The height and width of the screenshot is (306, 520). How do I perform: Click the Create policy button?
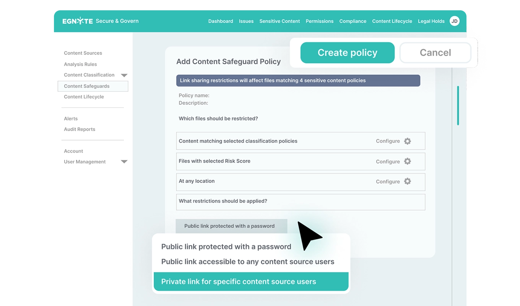pos(347,52)
